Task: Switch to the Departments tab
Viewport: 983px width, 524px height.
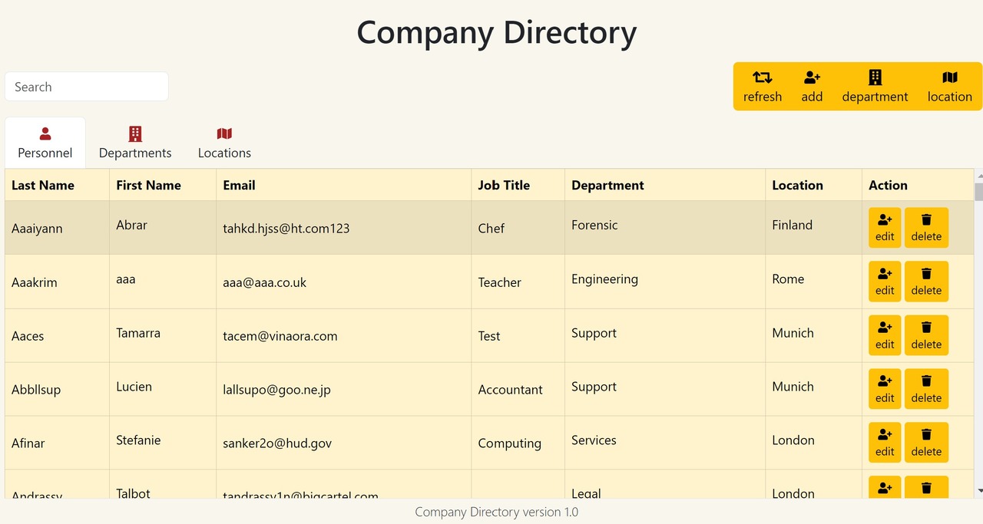Action: click(135, 143)
